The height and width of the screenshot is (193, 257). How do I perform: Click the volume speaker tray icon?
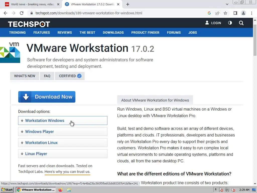(233, 190)
